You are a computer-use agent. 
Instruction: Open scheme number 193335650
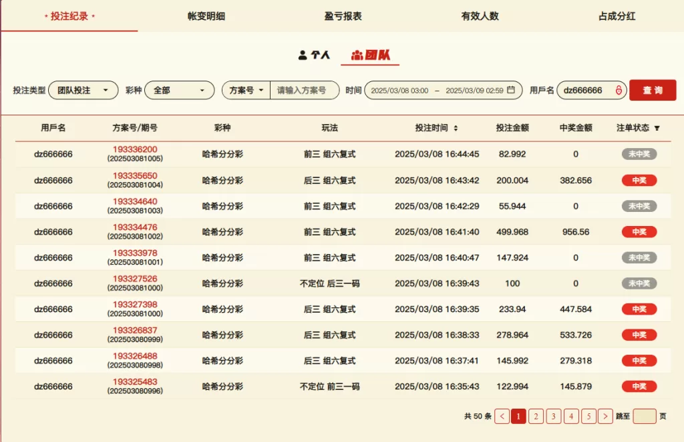[135, 175]
